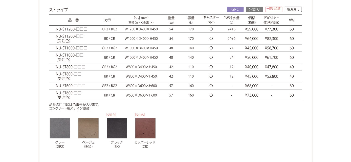
Task: Click product number NU-ST1000 with GR2 / BG2
Action: [x=71, y=48]
